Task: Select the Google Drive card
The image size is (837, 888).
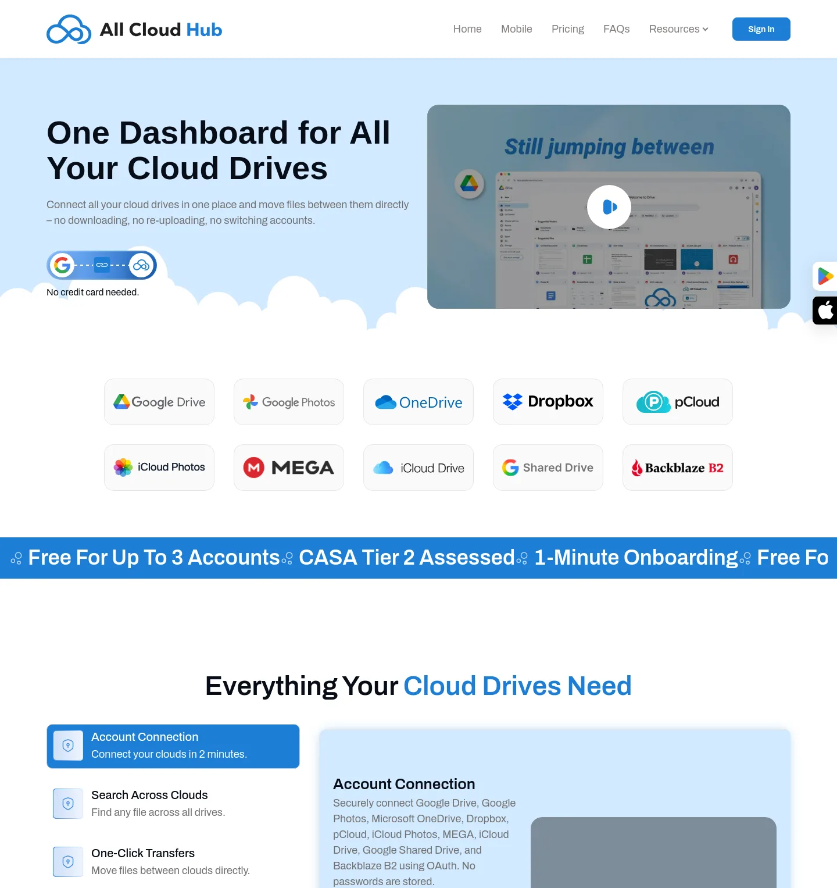Action: [159, 402]
